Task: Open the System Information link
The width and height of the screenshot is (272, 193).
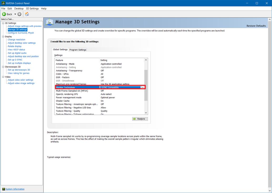Action: coord(15,189)
